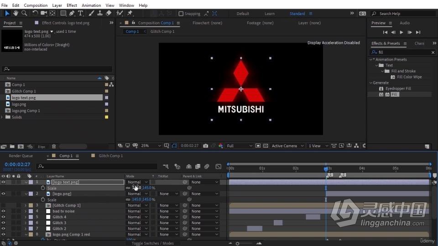The height and width of the screenshot is (246, 438).
Task: Clear the fill search in Effects & Presets
Action: pyautogui.click(x=433, y=52)
